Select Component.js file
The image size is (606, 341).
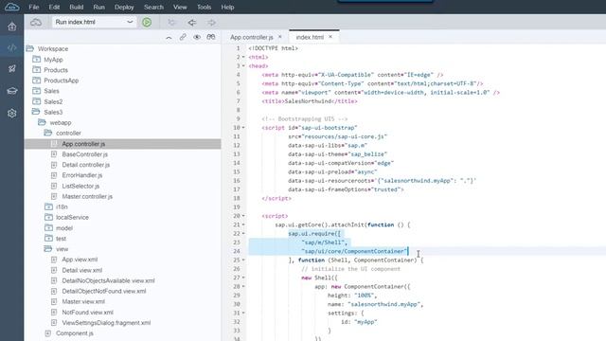[75, 332]
